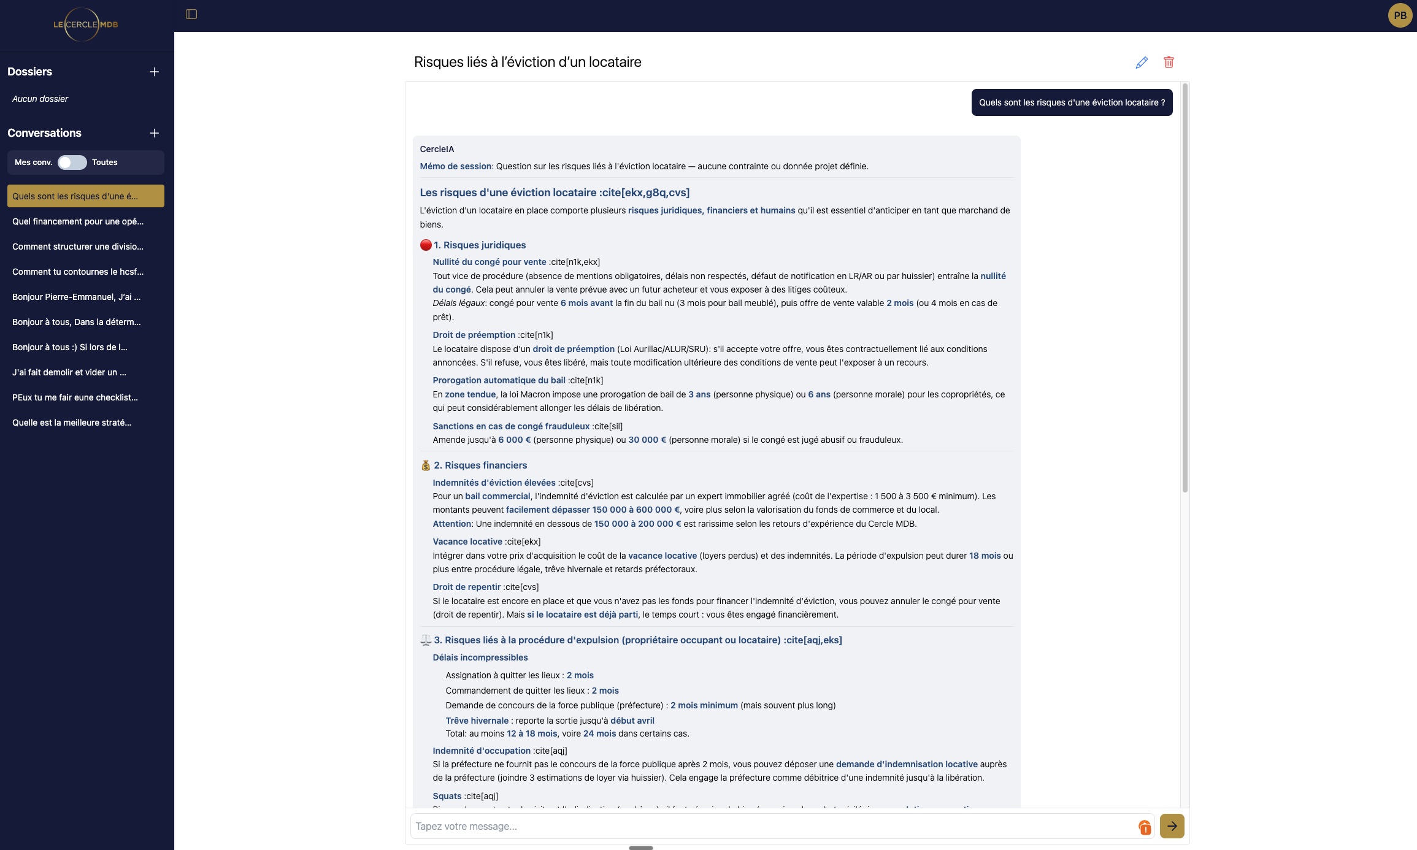1417x850 pixels.
Task: Start a new conversation with plus icon
Action: coord(154,133)
